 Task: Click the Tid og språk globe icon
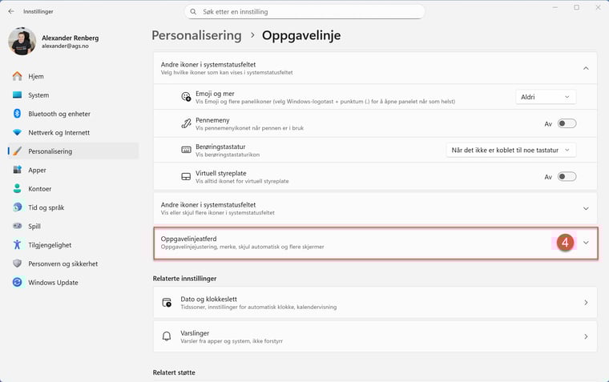point(17,207)
